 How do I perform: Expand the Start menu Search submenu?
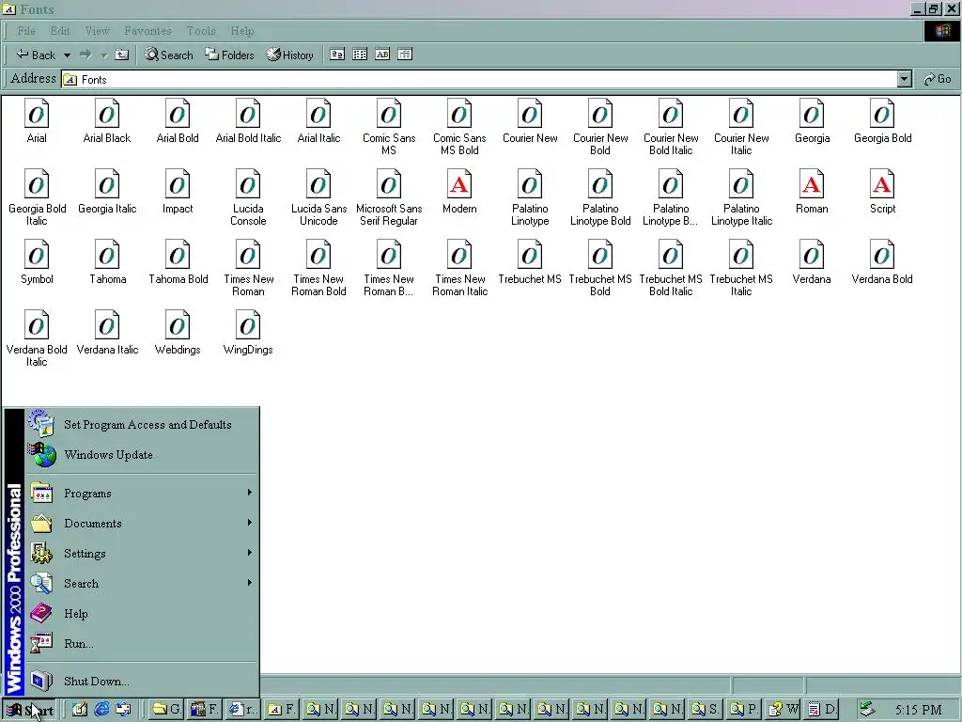tap(141, 583)
